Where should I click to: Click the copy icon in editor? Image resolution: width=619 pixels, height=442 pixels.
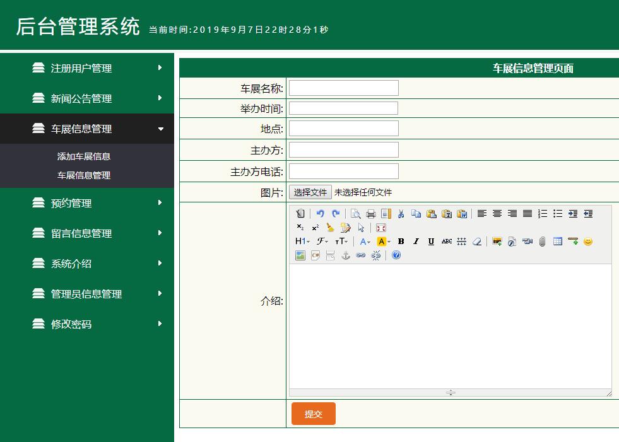click(416, 214)
